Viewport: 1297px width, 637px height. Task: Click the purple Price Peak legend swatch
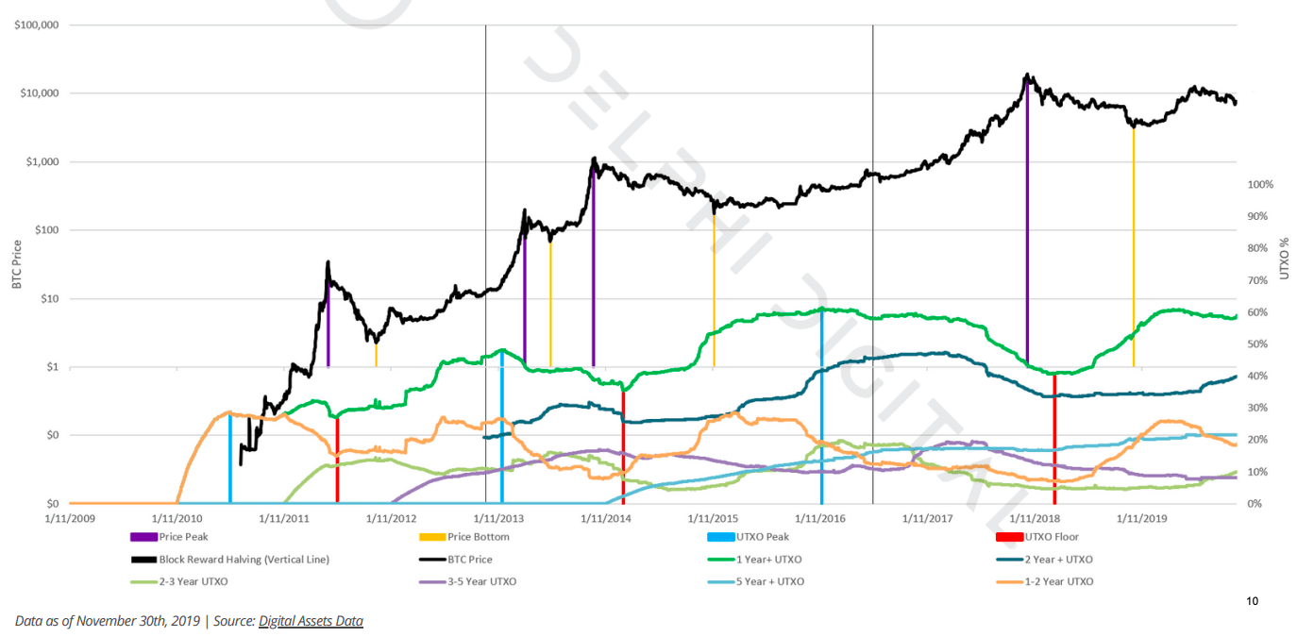click(143, 537)
